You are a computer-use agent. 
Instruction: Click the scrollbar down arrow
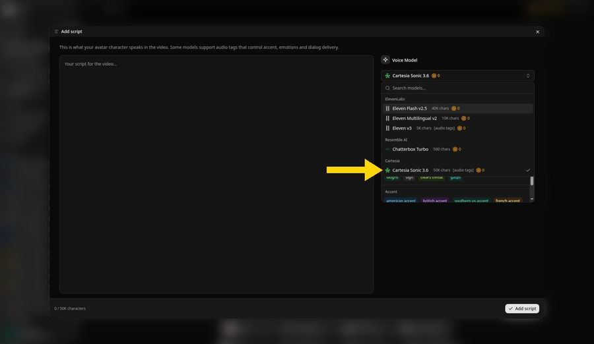531,199
